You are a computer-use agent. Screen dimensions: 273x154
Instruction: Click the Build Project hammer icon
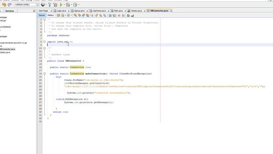point(49,5)
